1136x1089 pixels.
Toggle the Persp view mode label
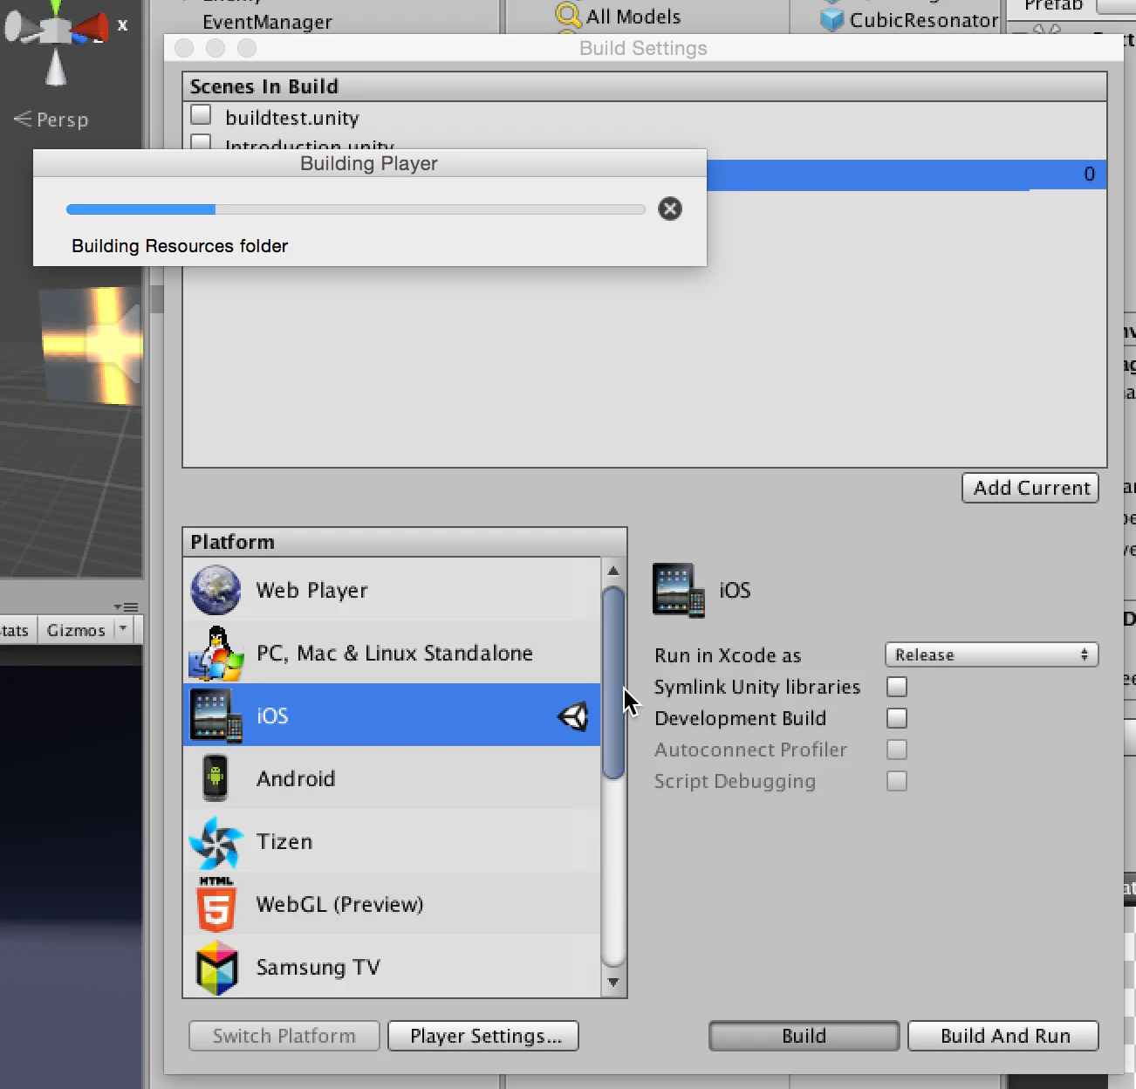coord(51,120)
